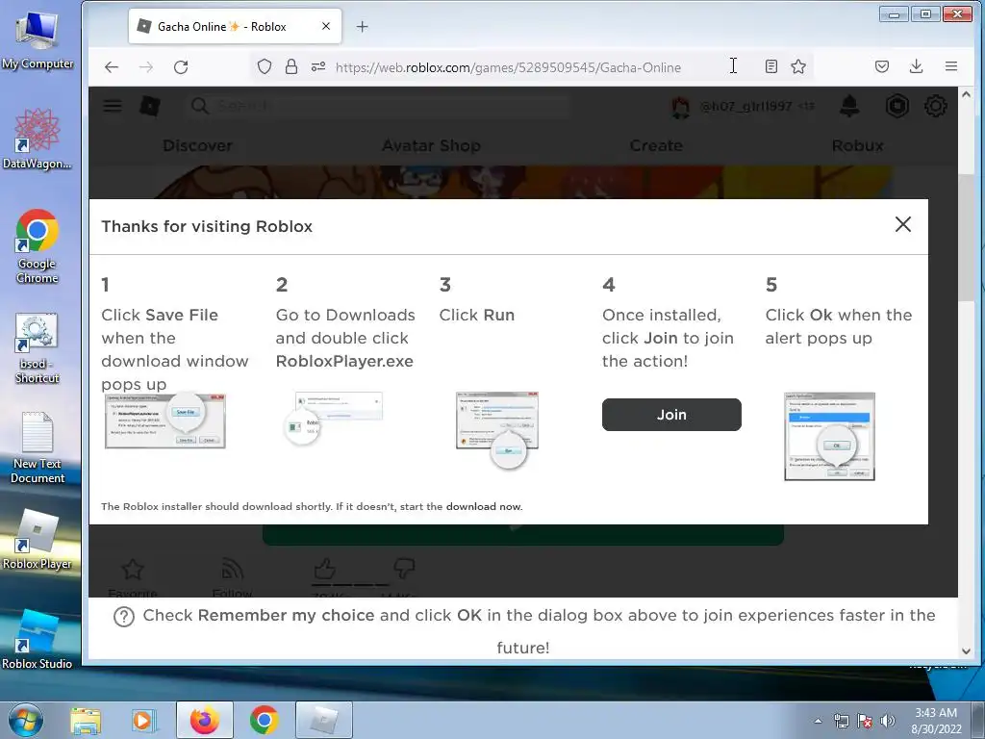The height and width of the screenshot is (739, 985).
Task: Switch to Firefox in taskbar
Action: (x=205, y=720)
